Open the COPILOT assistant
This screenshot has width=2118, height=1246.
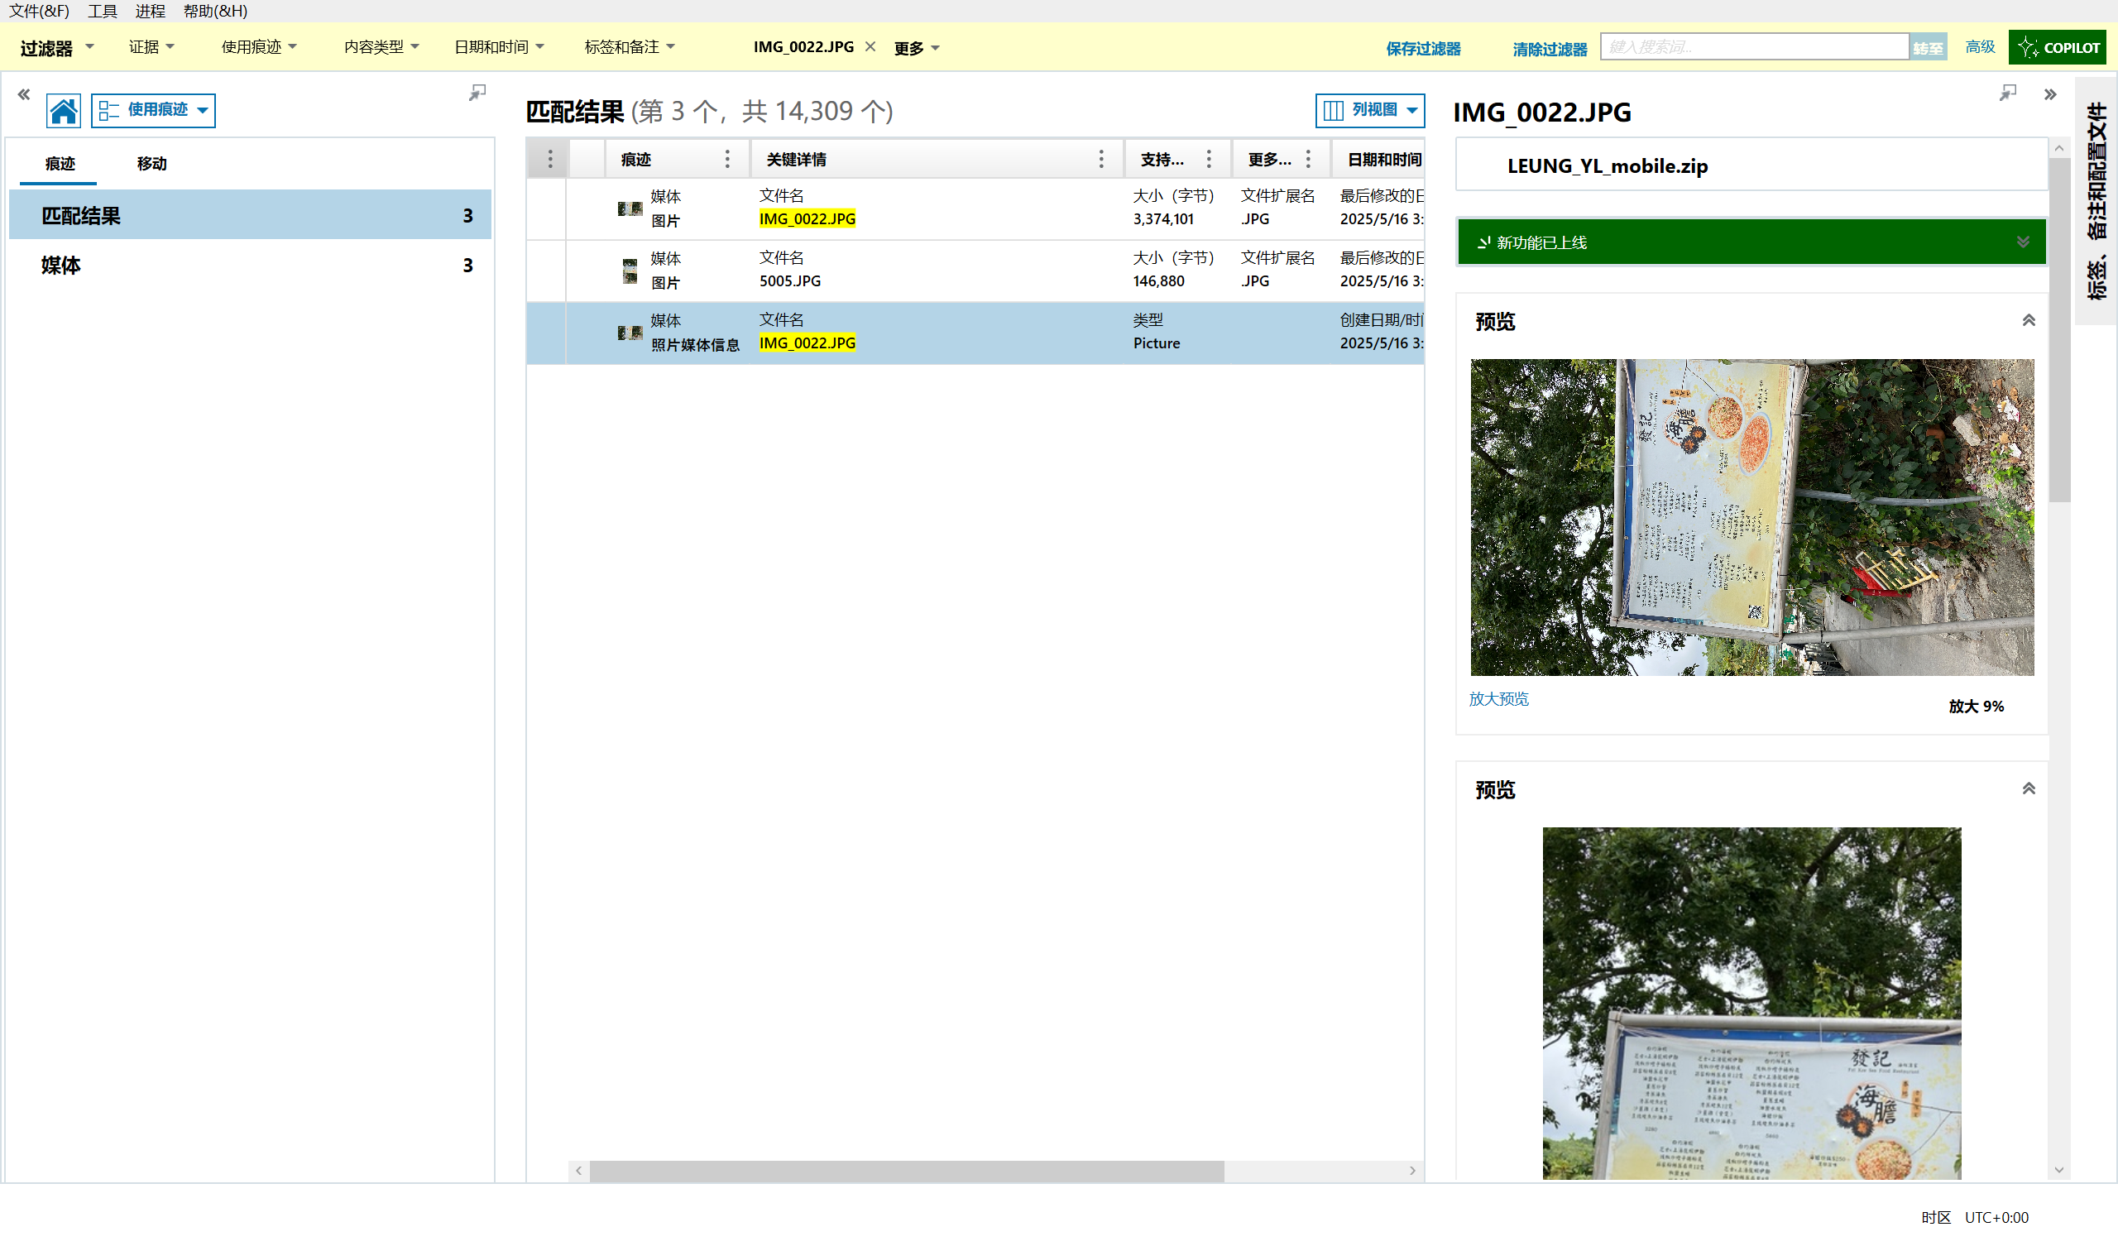tap(2058, 47)
